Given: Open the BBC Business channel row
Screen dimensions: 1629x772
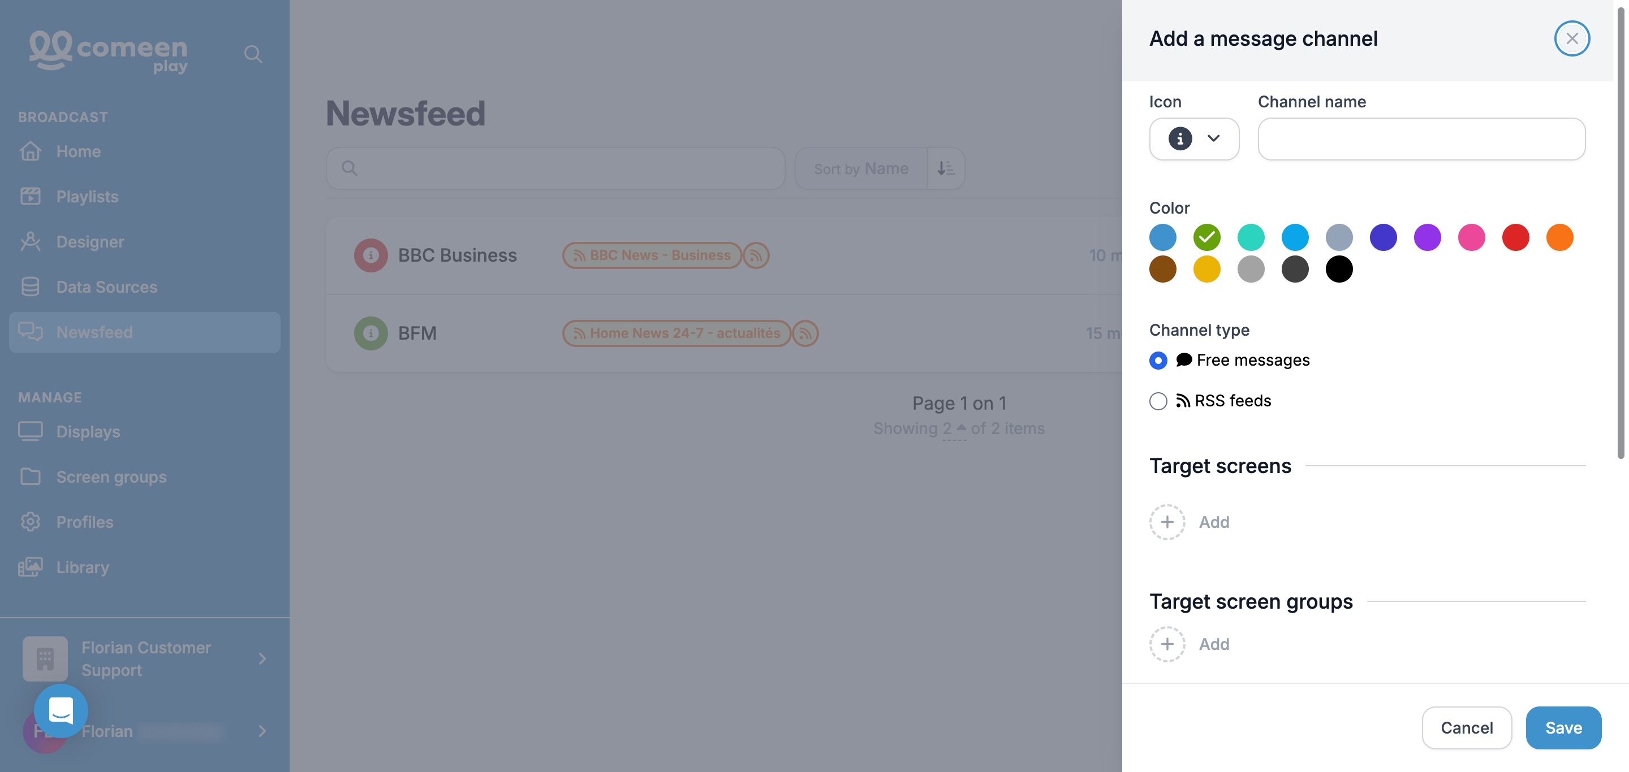Looking at the screenshot, I should [x=724, y=255].
